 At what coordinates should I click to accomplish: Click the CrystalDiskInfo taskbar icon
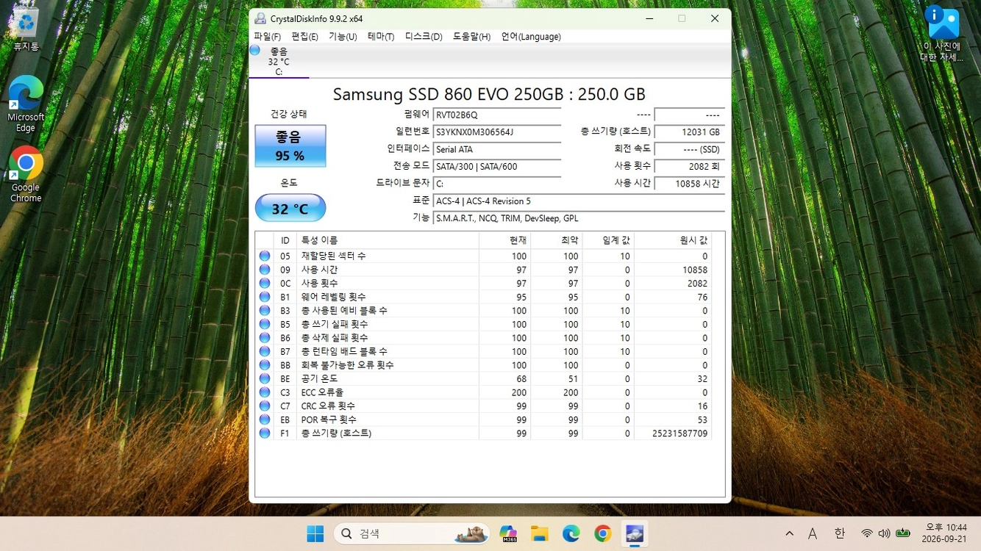(634, 533)
